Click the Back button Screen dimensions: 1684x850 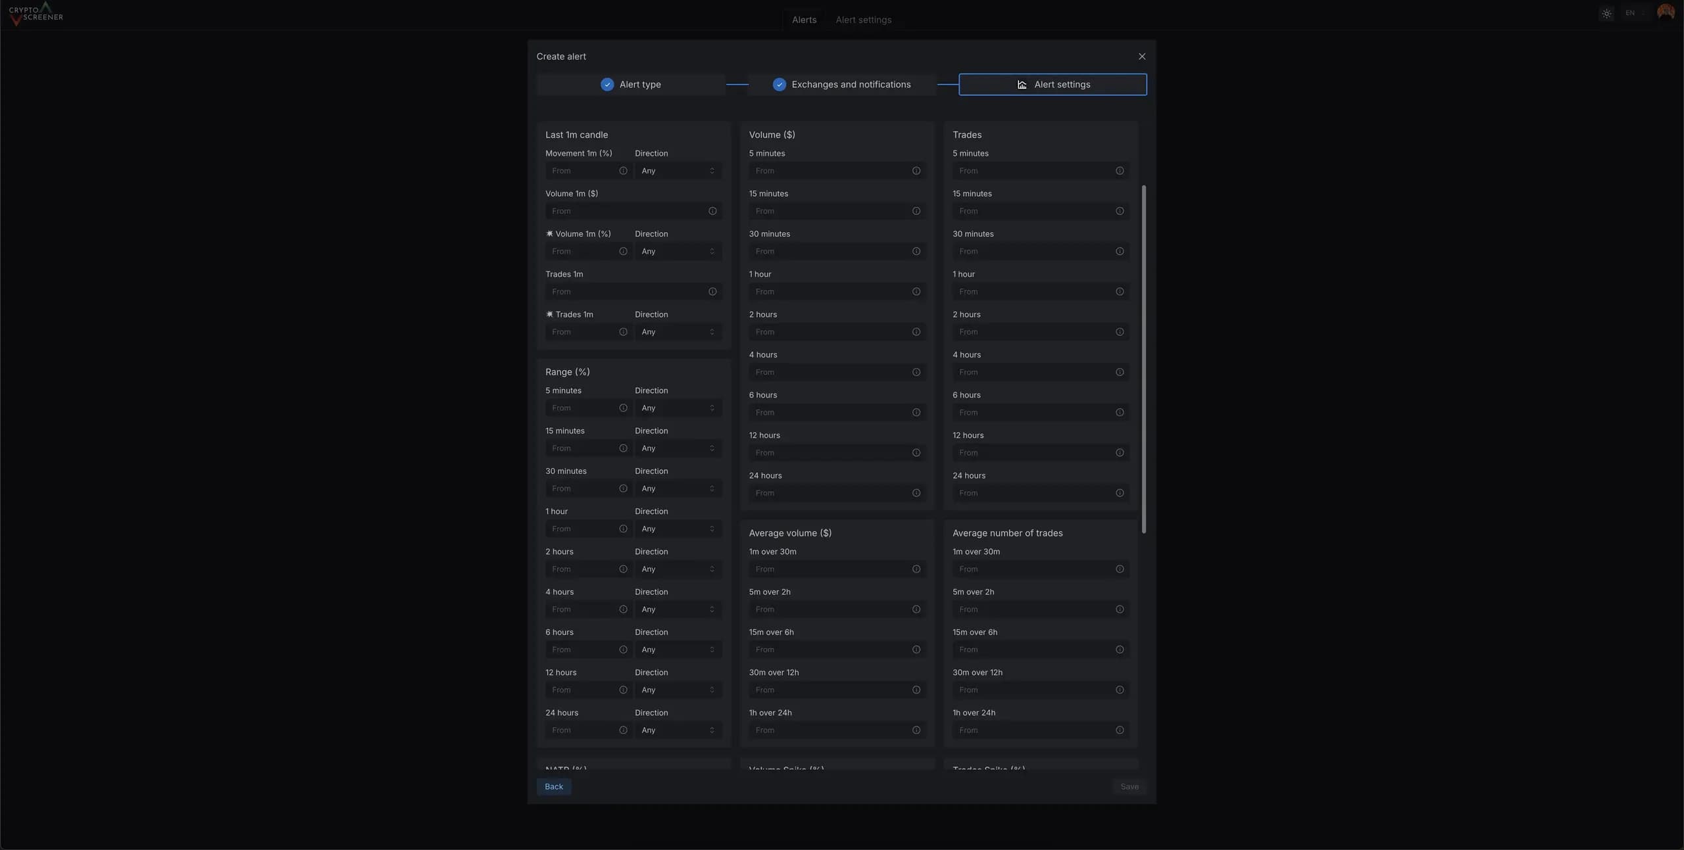553,787
